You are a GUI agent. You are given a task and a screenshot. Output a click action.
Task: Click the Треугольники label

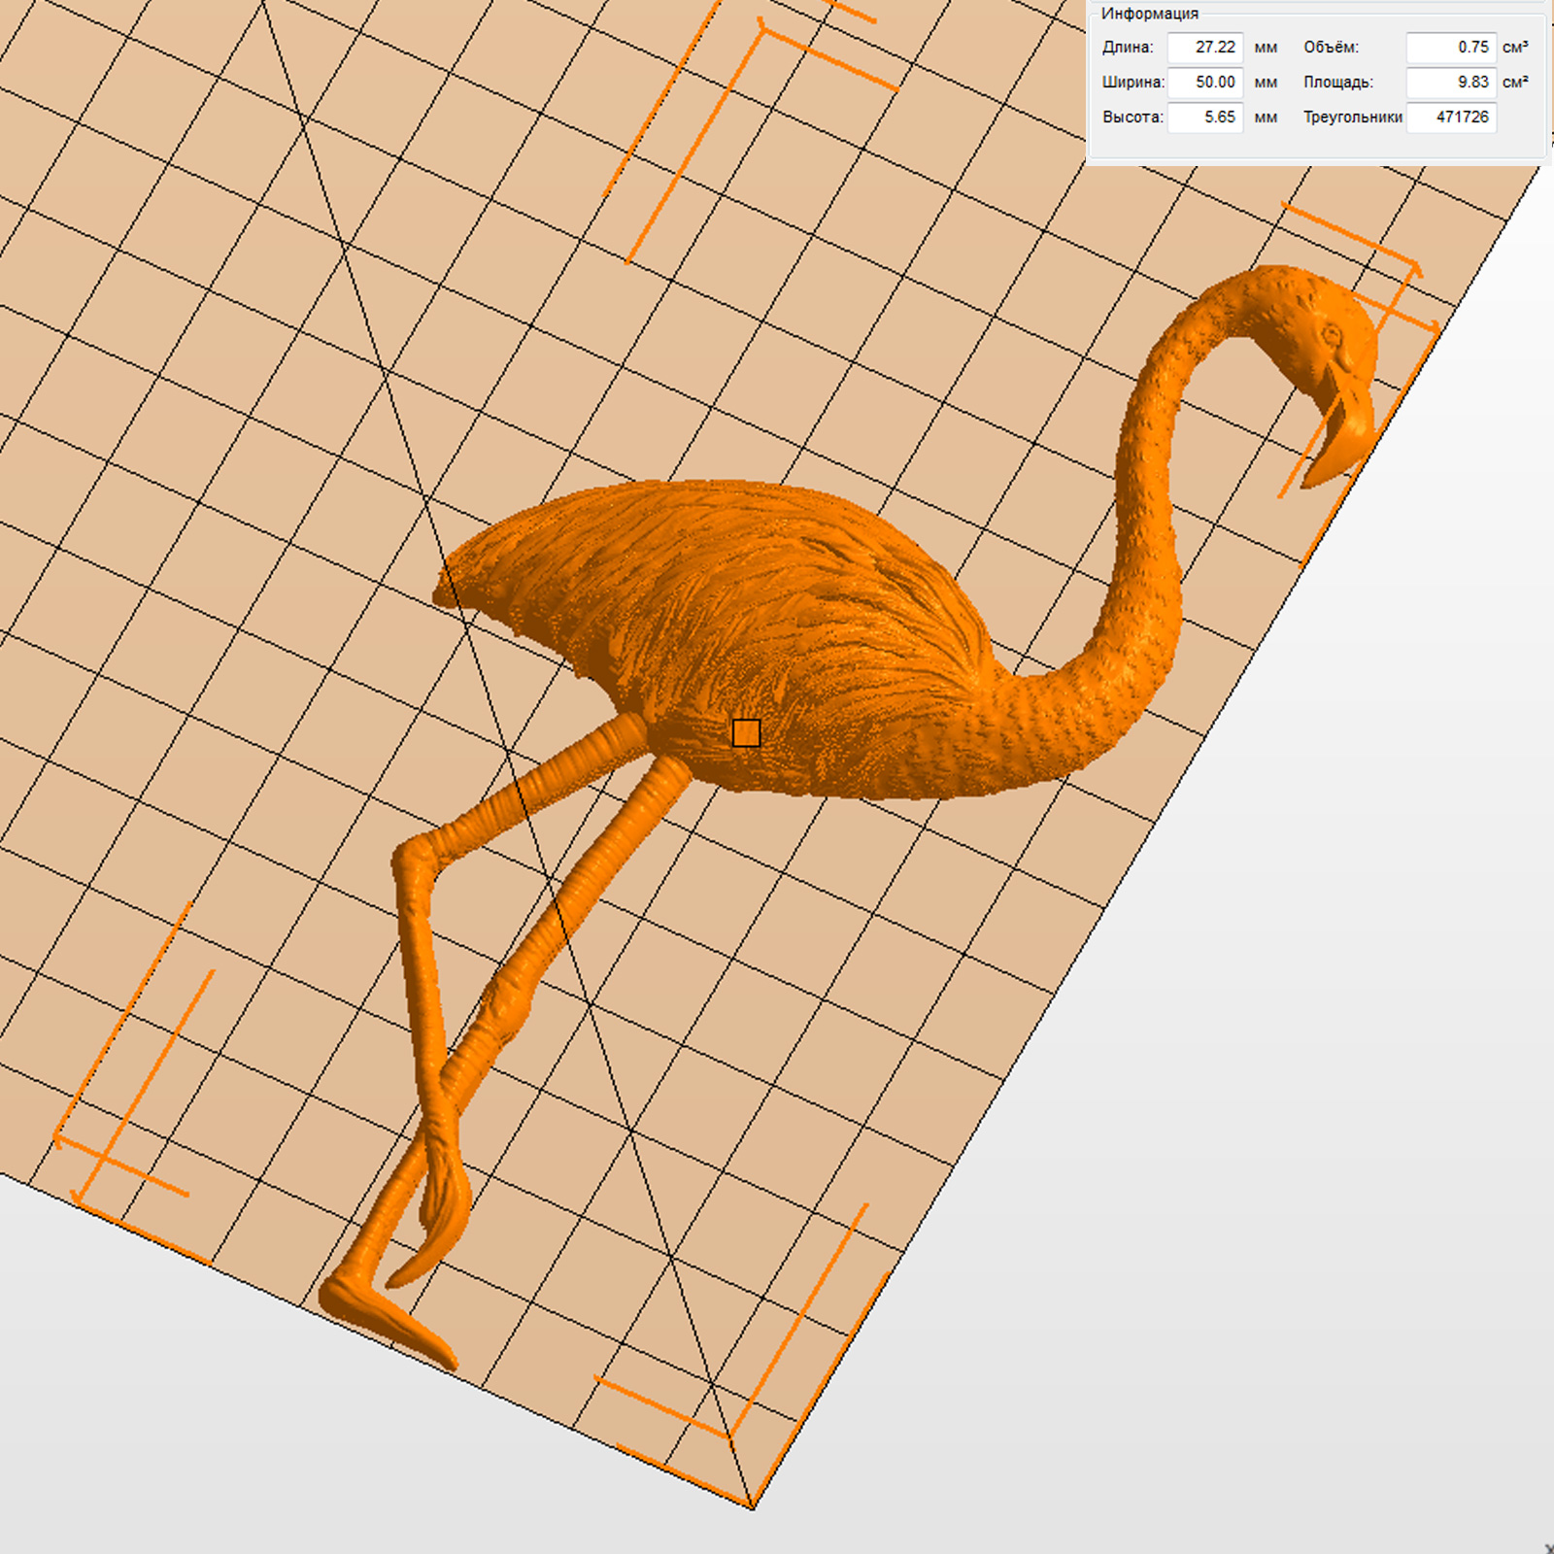[1352, 118]
